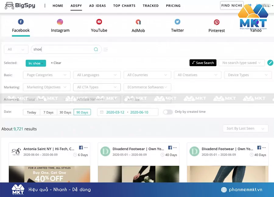Select Today date range
Image resolution: width=274 pixels, height=197 pixels.
point(31,112)
